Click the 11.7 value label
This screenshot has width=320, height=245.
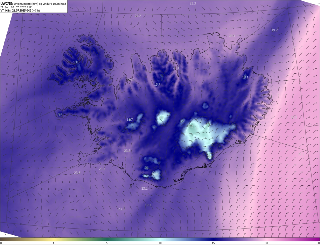[x=130, y=120]
